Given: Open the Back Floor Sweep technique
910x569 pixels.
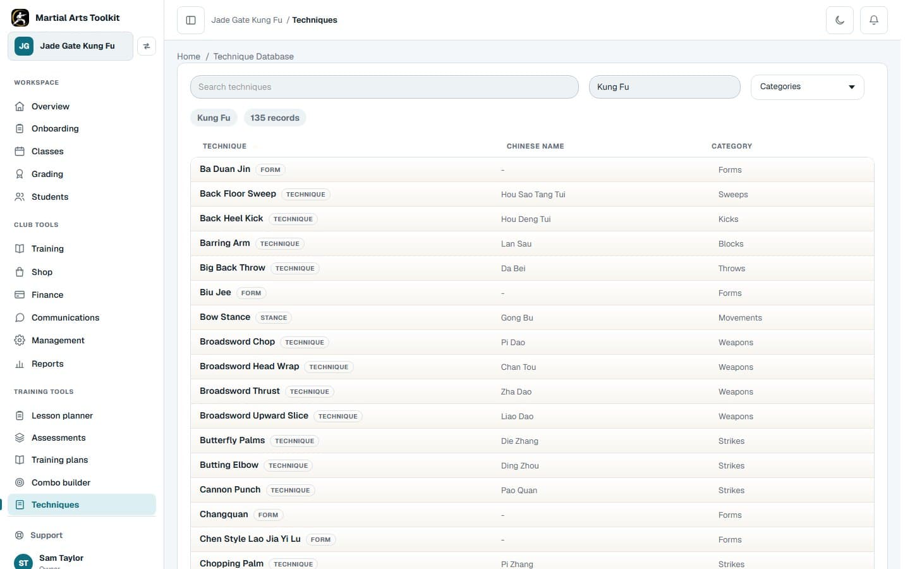Looking at the screenshot, I should click(532, 194).
